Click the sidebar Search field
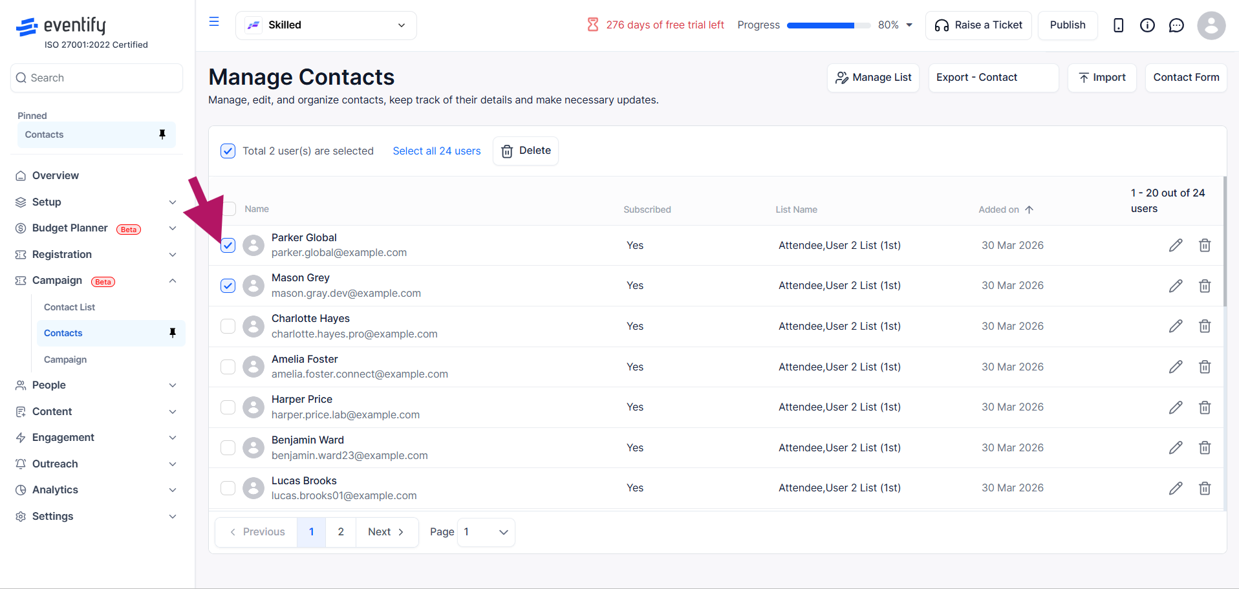Image resolution: width=1239 pixels, height=589 pixels. pyautogui.click(x=96, y=78)
